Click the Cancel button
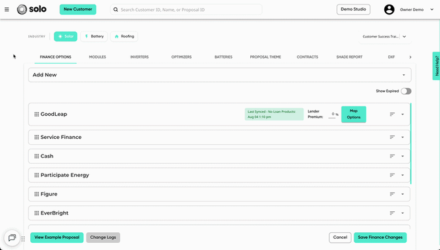 [340, 238]
